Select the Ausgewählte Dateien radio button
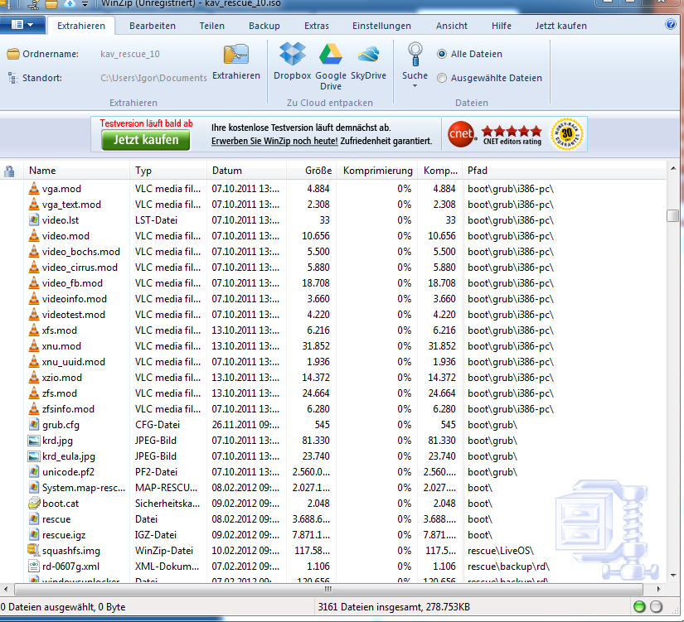684x622 pixels. click(x=442, y=78)
